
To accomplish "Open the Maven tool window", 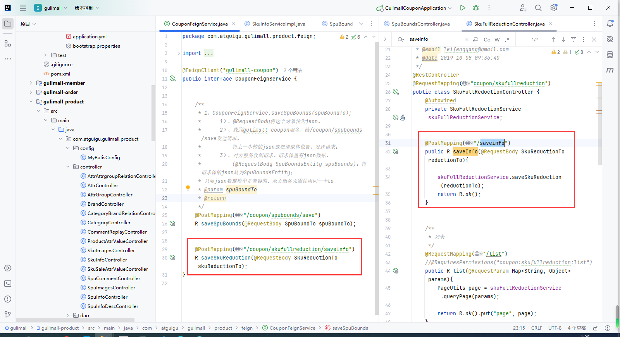I will pos(610,70).
